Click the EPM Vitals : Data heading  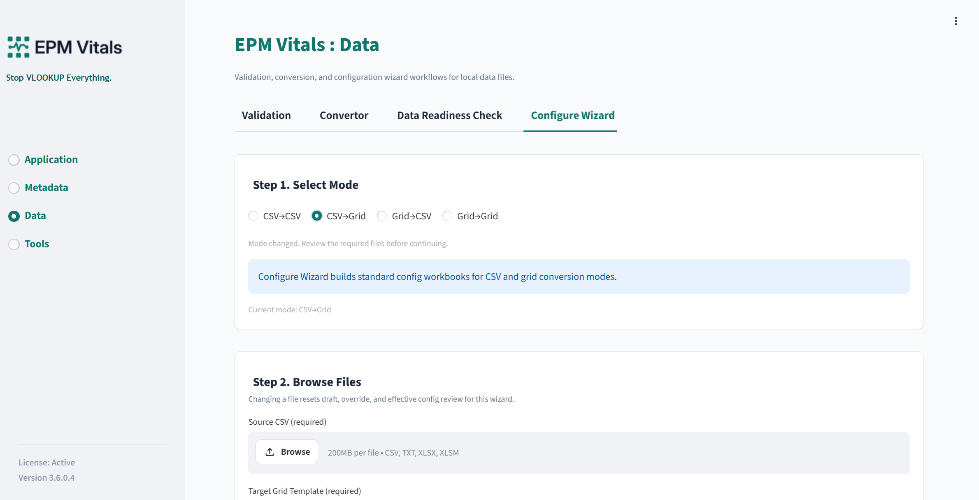point(307,44)
